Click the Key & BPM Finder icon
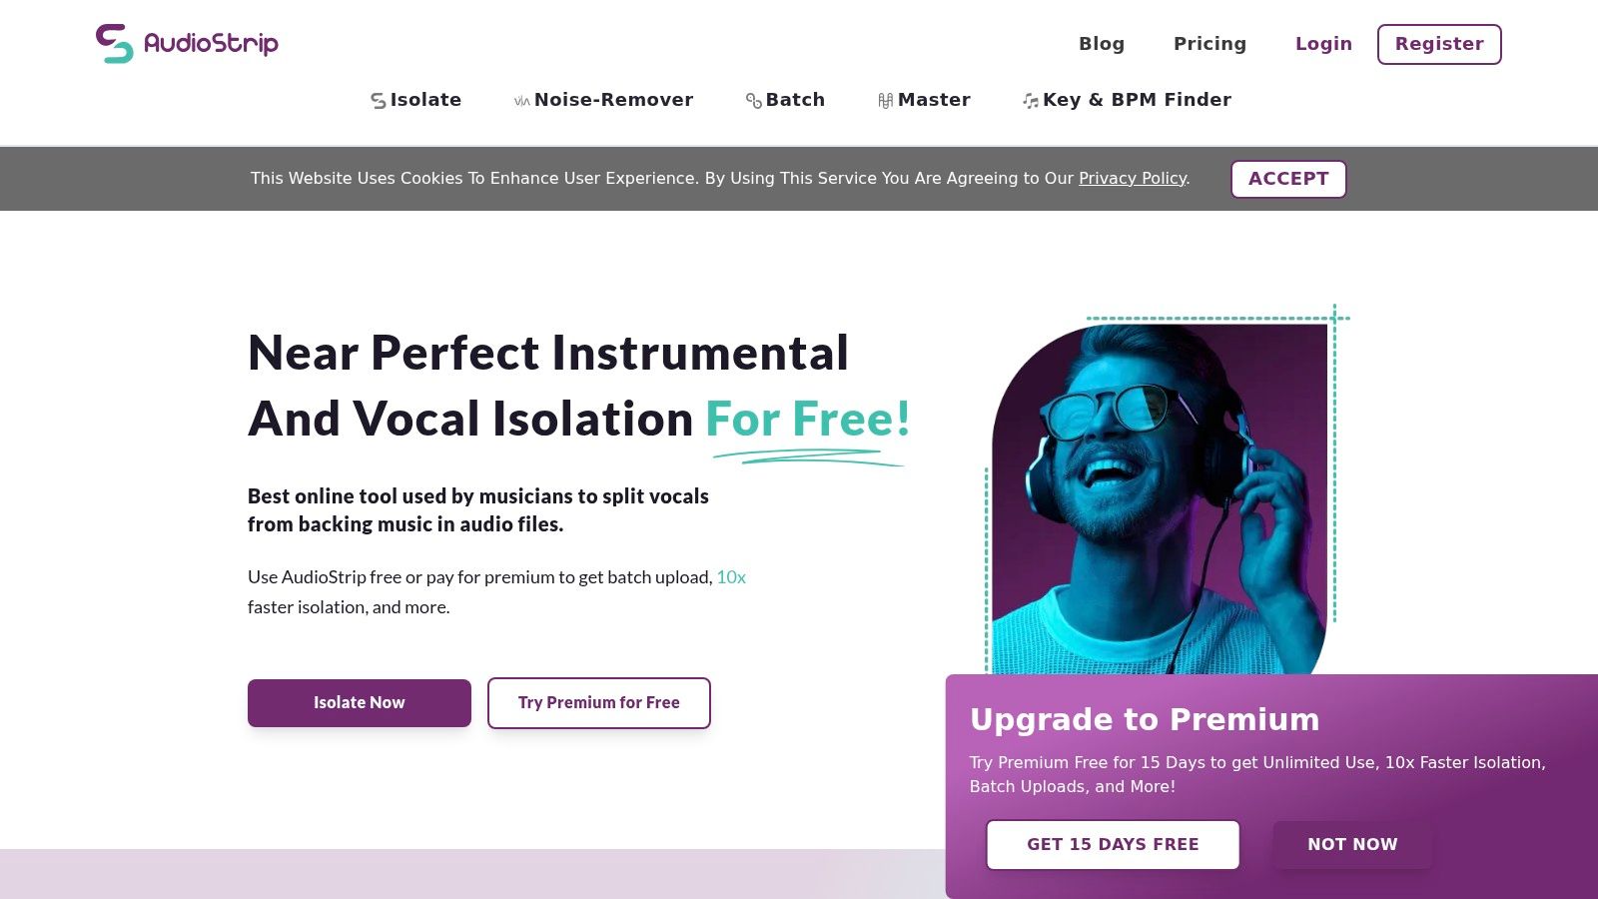This screenshot has height=899, width=1598. [1031, 101]
